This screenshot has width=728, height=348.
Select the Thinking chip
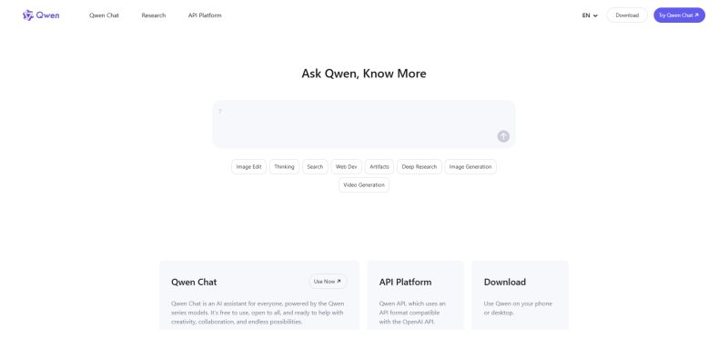[284, 167]
